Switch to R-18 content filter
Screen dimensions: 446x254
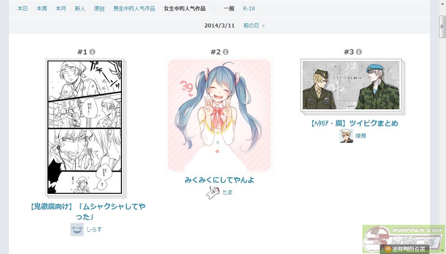tap(249, 9)
